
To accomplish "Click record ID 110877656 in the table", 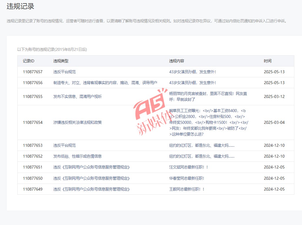I will pos(33,83).
